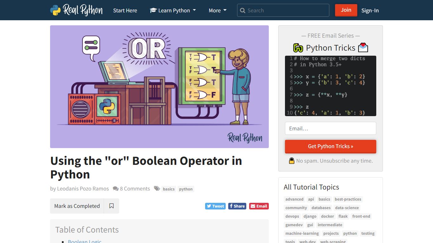Viewport: 433px width, 243px height.
Task: Focus the Search input field
Action: (x=283, y=10)
